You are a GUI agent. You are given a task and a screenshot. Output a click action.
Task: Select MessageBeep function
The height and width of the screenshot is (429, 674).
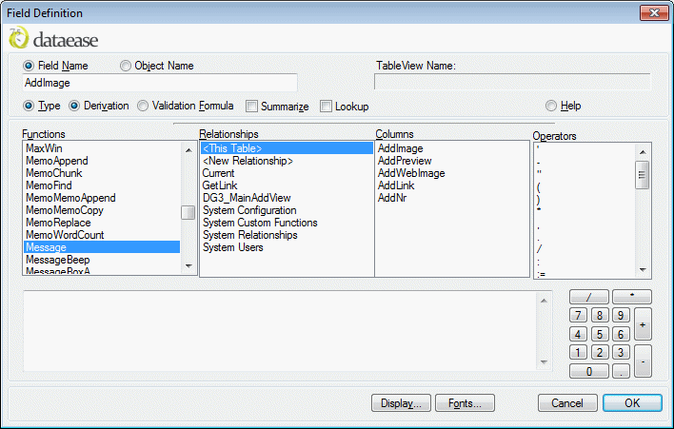tap(102, 260)
